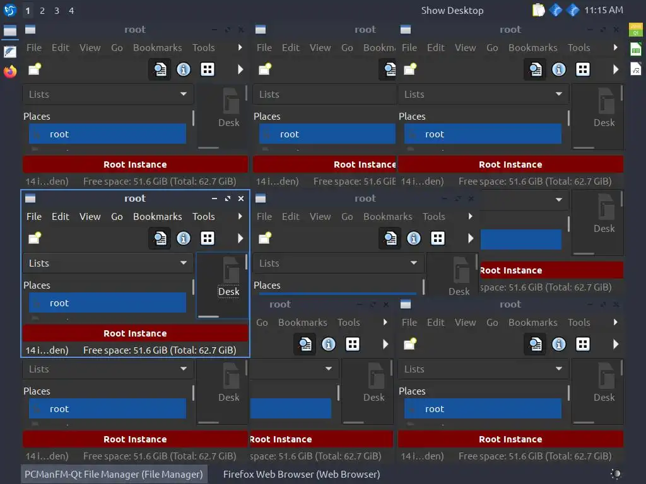Open Tools menu in the highlighted root window
This screenshot has width=646, height=484.
point(204,217)
